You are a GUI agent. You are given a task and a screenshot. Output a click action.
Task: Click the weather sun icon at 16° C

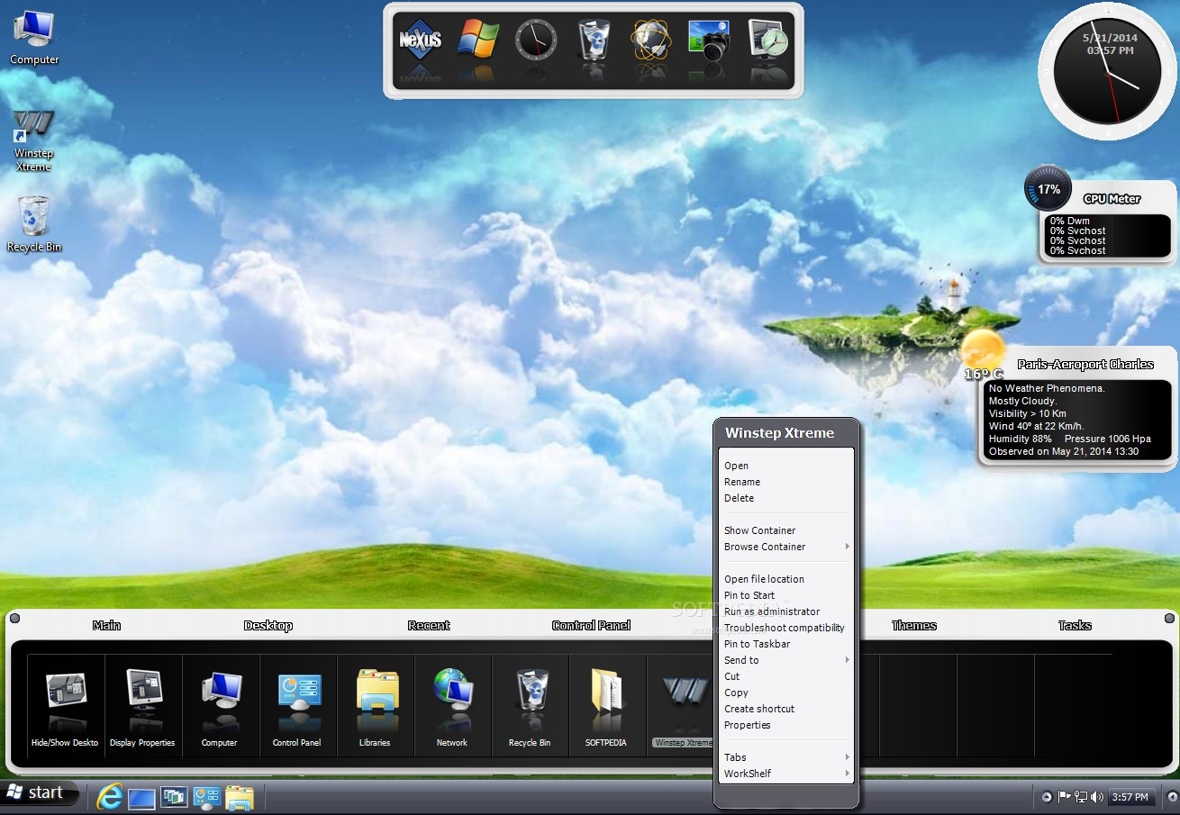coord(983,352)
